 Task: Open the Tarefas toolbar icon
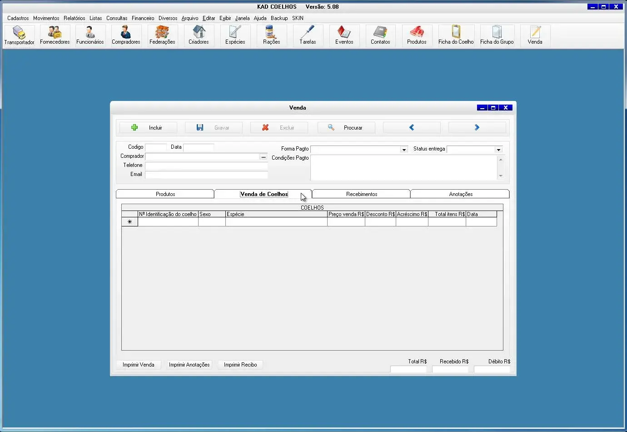308,35
